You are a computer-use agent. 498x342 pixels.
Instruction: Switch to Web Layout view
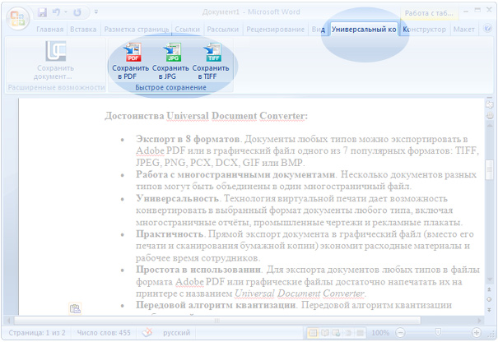tap(337, 333)
